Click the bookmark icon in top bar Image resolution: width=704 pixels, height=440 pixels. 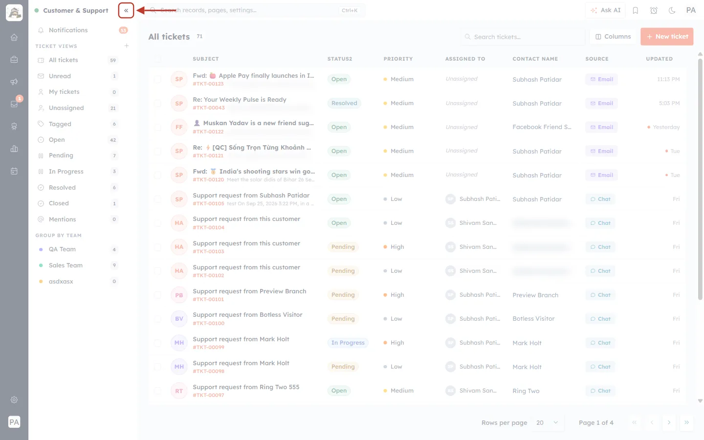pos(636,10)
